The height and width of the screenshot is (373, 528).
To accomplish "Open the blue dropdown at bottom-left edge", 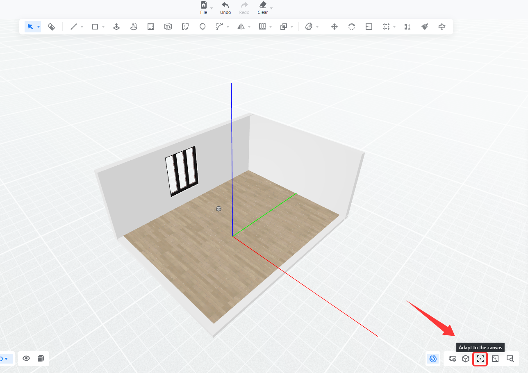I will pos(6,359).
